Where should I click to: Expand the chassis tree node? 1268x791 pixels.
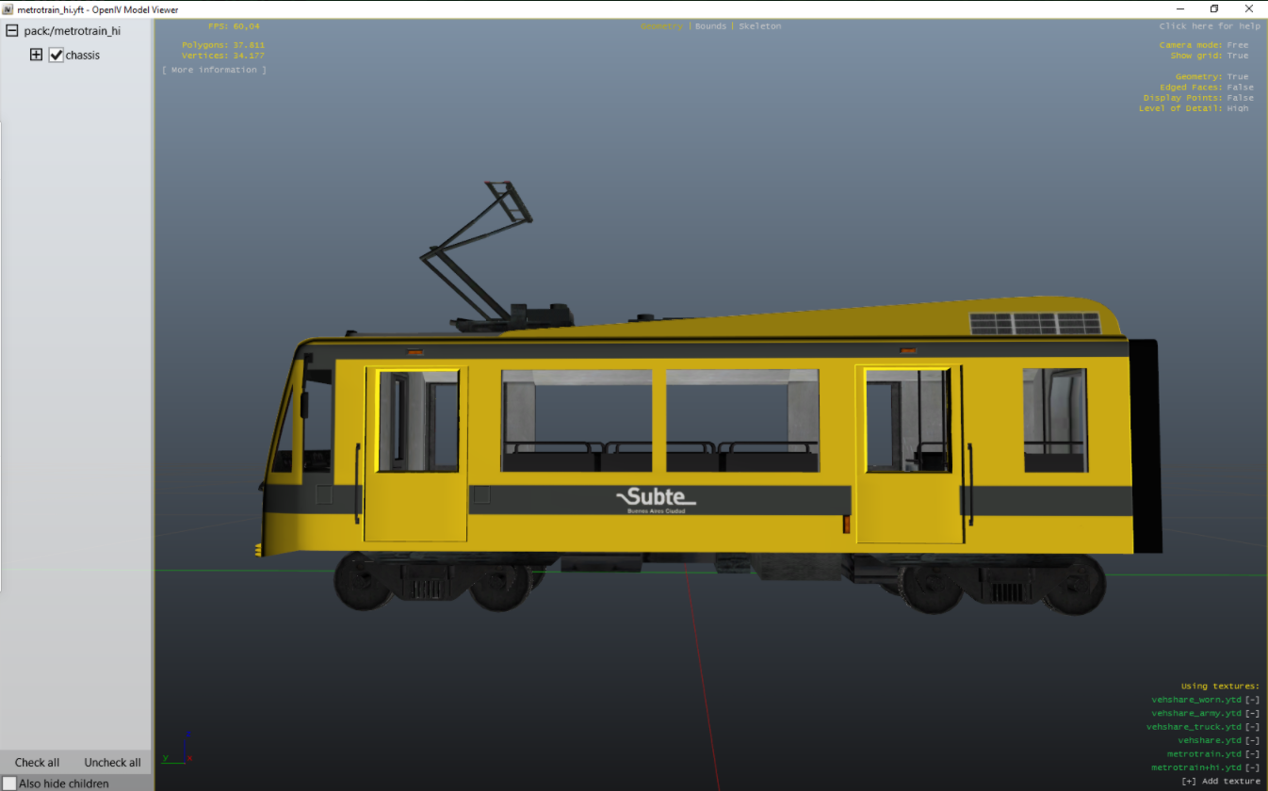(x=37, y=56)
